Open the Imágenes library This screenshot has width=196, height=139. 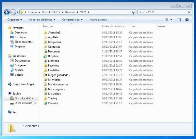click(21, 65)
